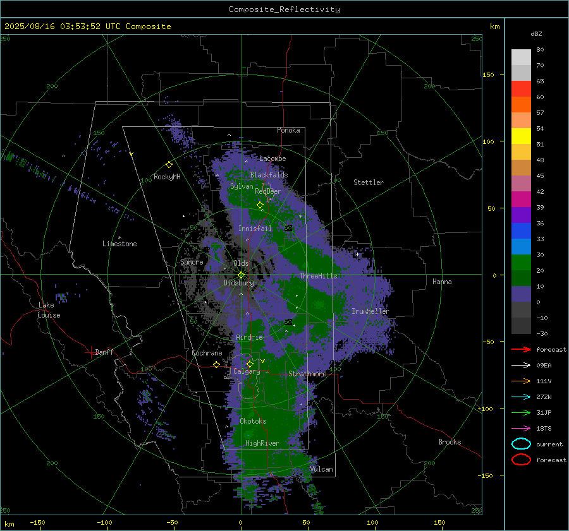Screen dimensions: 569x531
Task: Click the yellow 54 dBZ color swatch
Action: click(521, 136)
